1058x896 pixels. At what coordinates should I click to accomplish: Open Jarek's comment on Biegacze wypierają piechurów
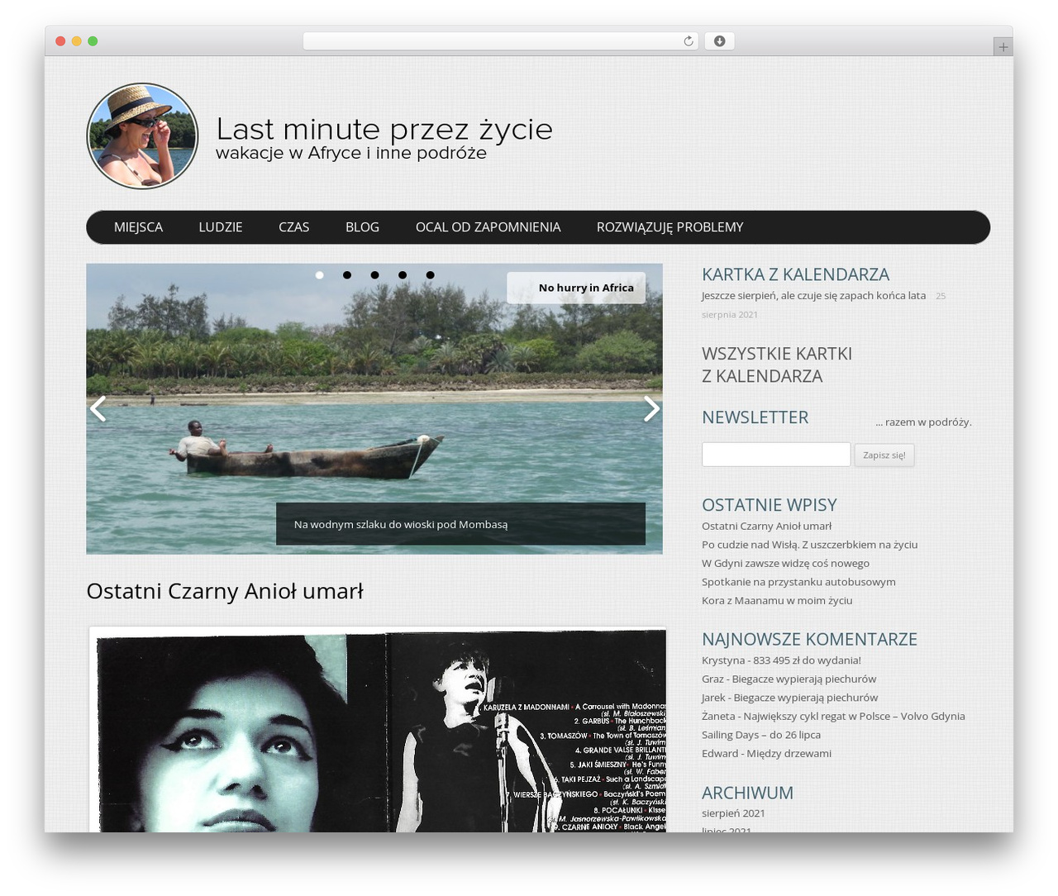pos(789,698)
